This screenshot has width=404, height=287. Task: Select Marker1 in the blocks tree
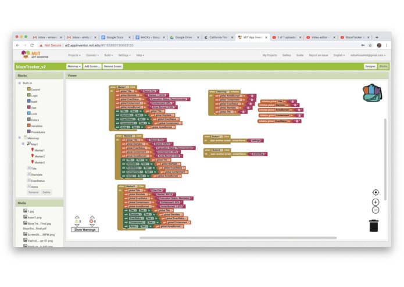(x=38, y=150)
